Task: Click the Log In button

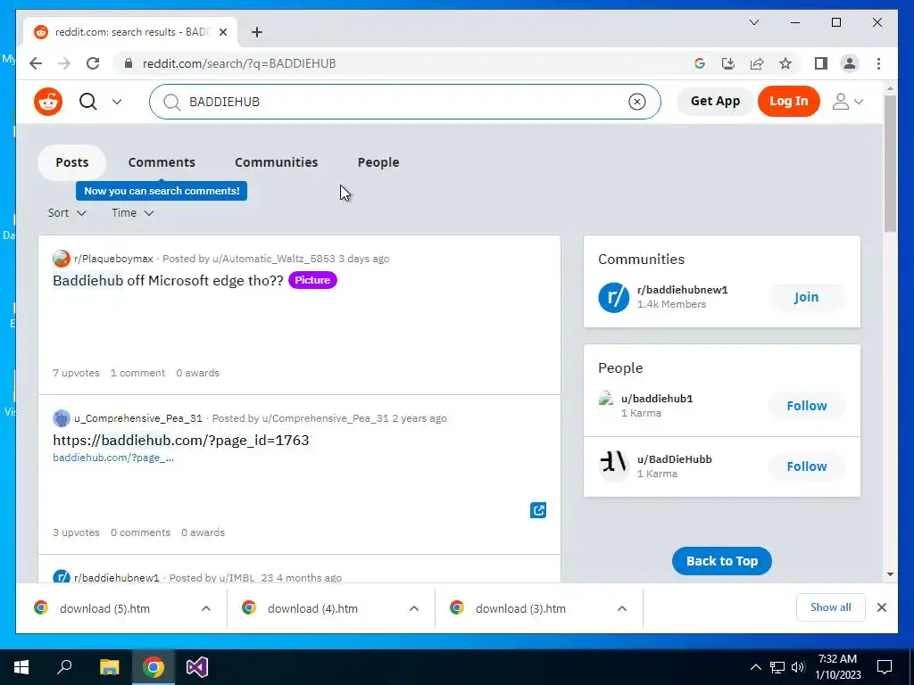Action: coord(789,101)
